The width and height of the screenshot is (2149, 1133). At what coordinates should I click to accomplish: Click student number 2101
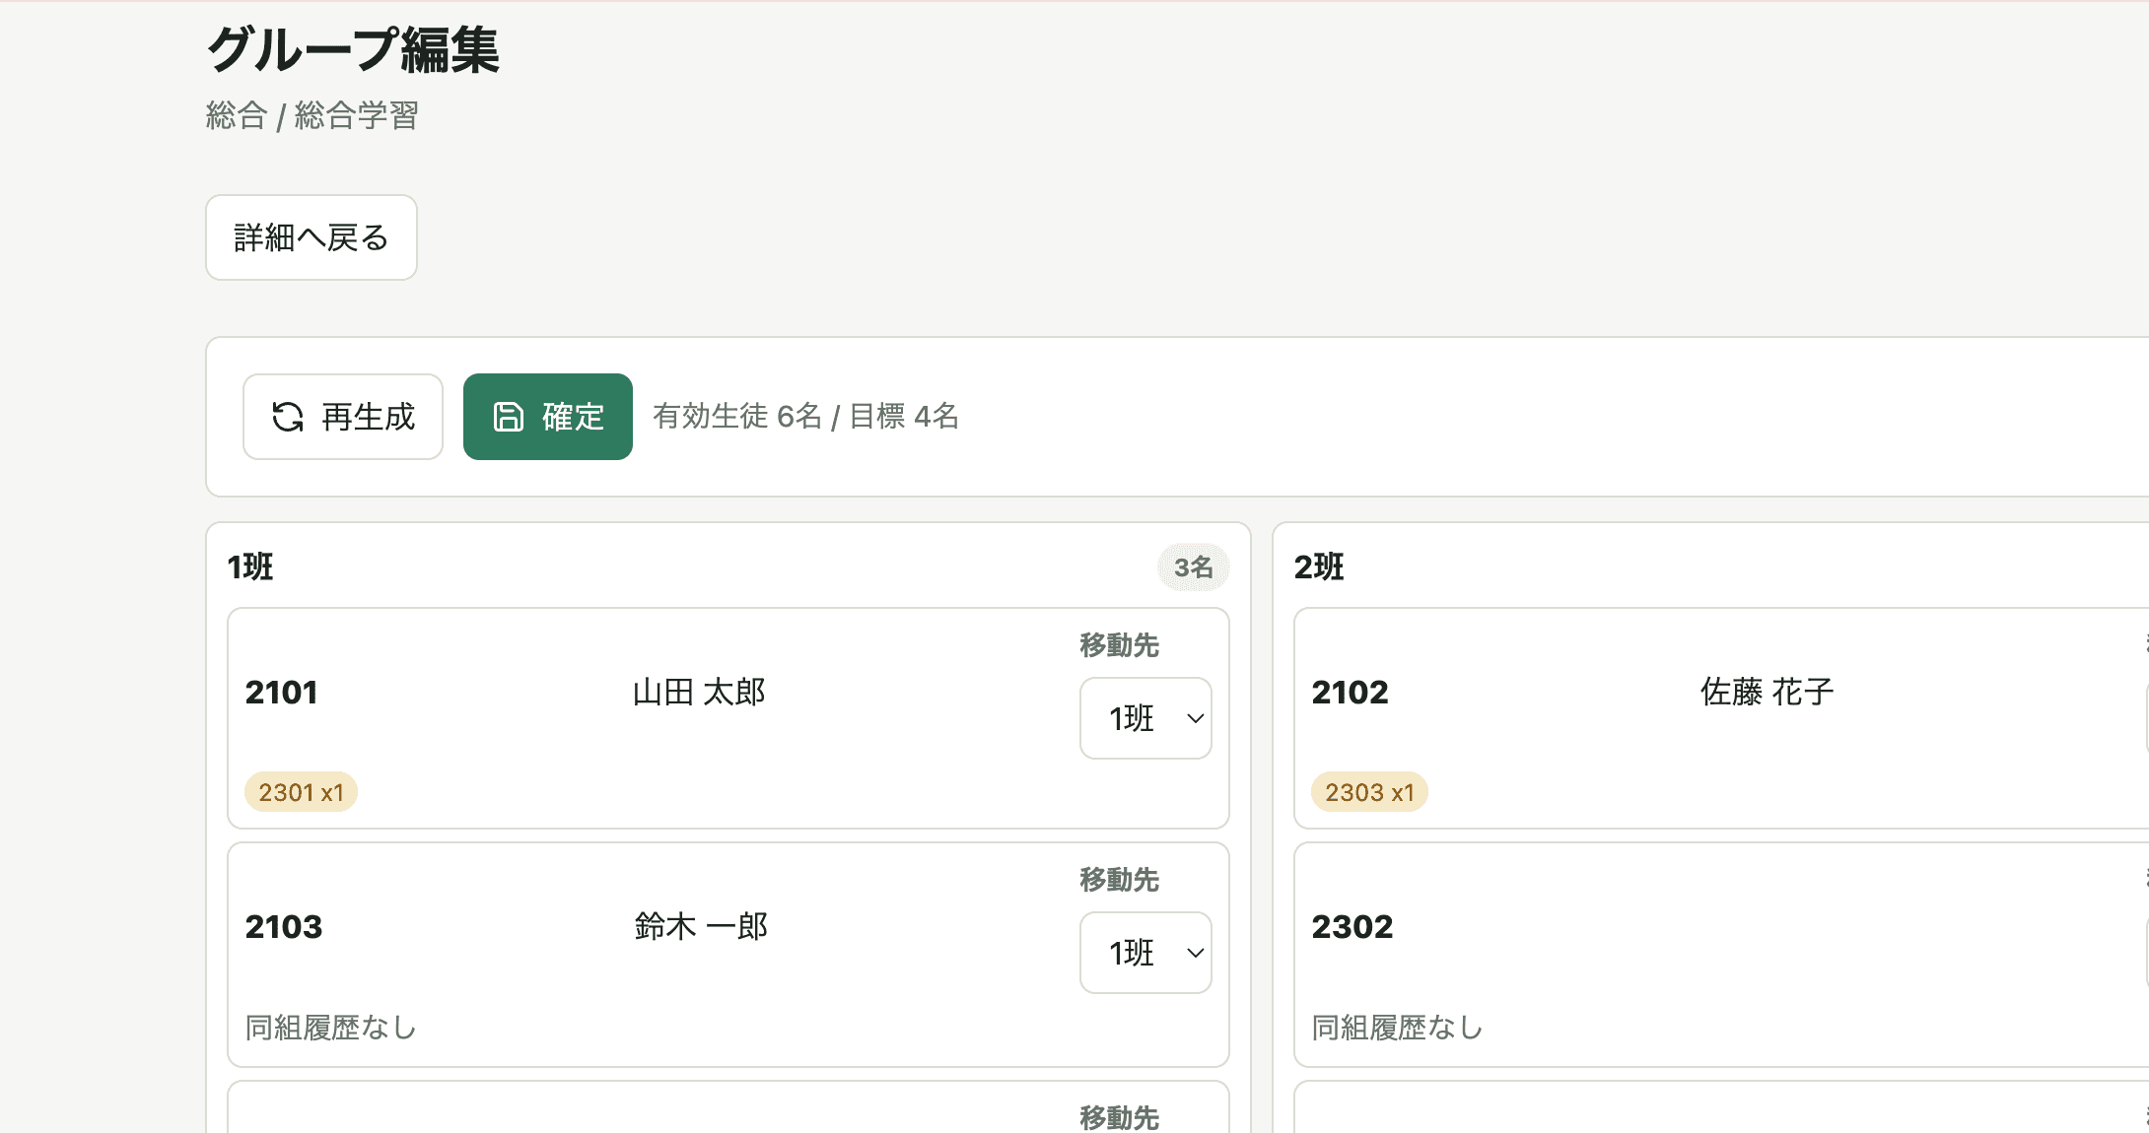281,693
